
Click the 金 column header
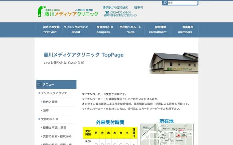click(x=121, y=133)
